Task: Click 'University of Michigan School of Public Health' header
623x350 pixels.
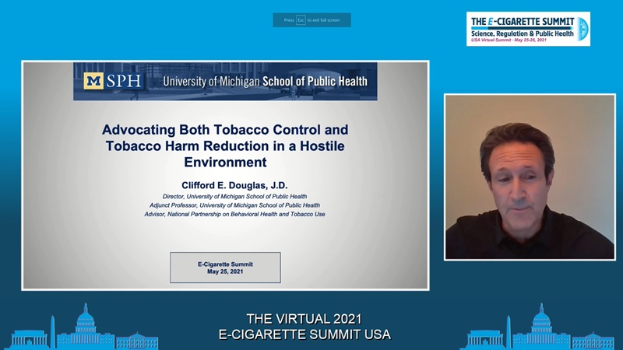Action: [266, 82]
